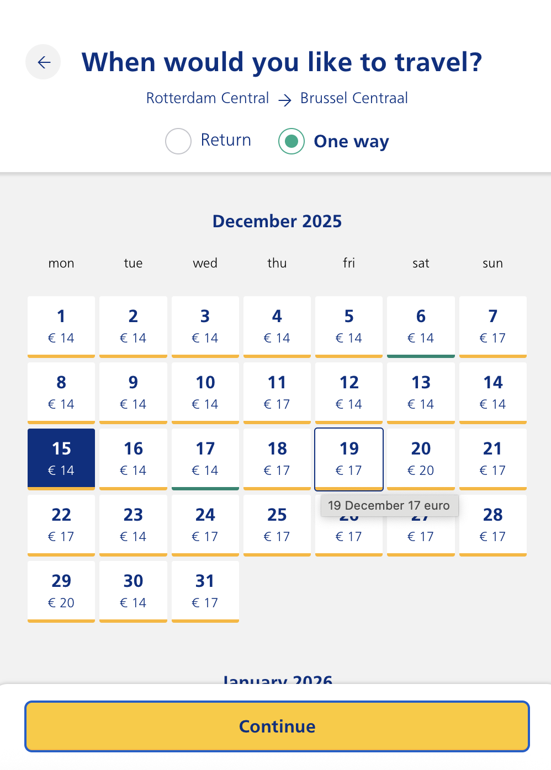The image size is (551, 770).
Task: Choose December 30 for €14
Action: (133, 591)
